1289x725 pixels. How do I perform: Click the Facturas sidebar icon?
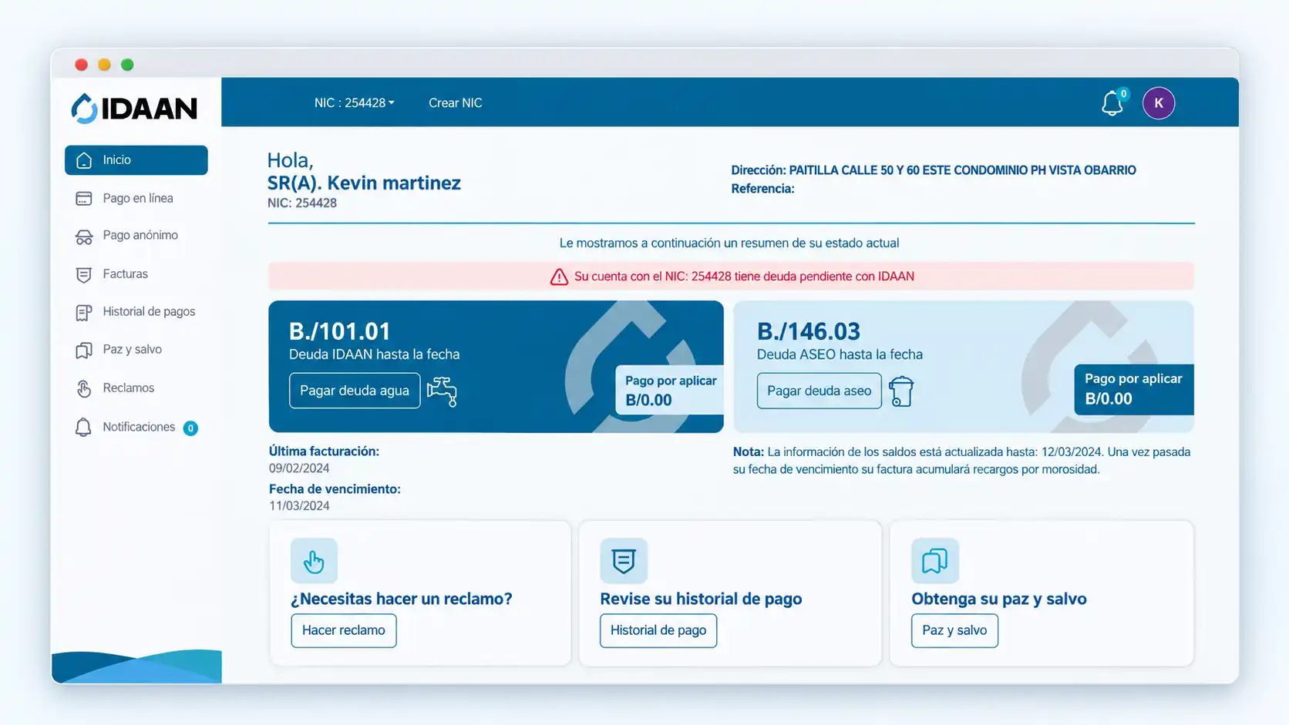[84, 274]
